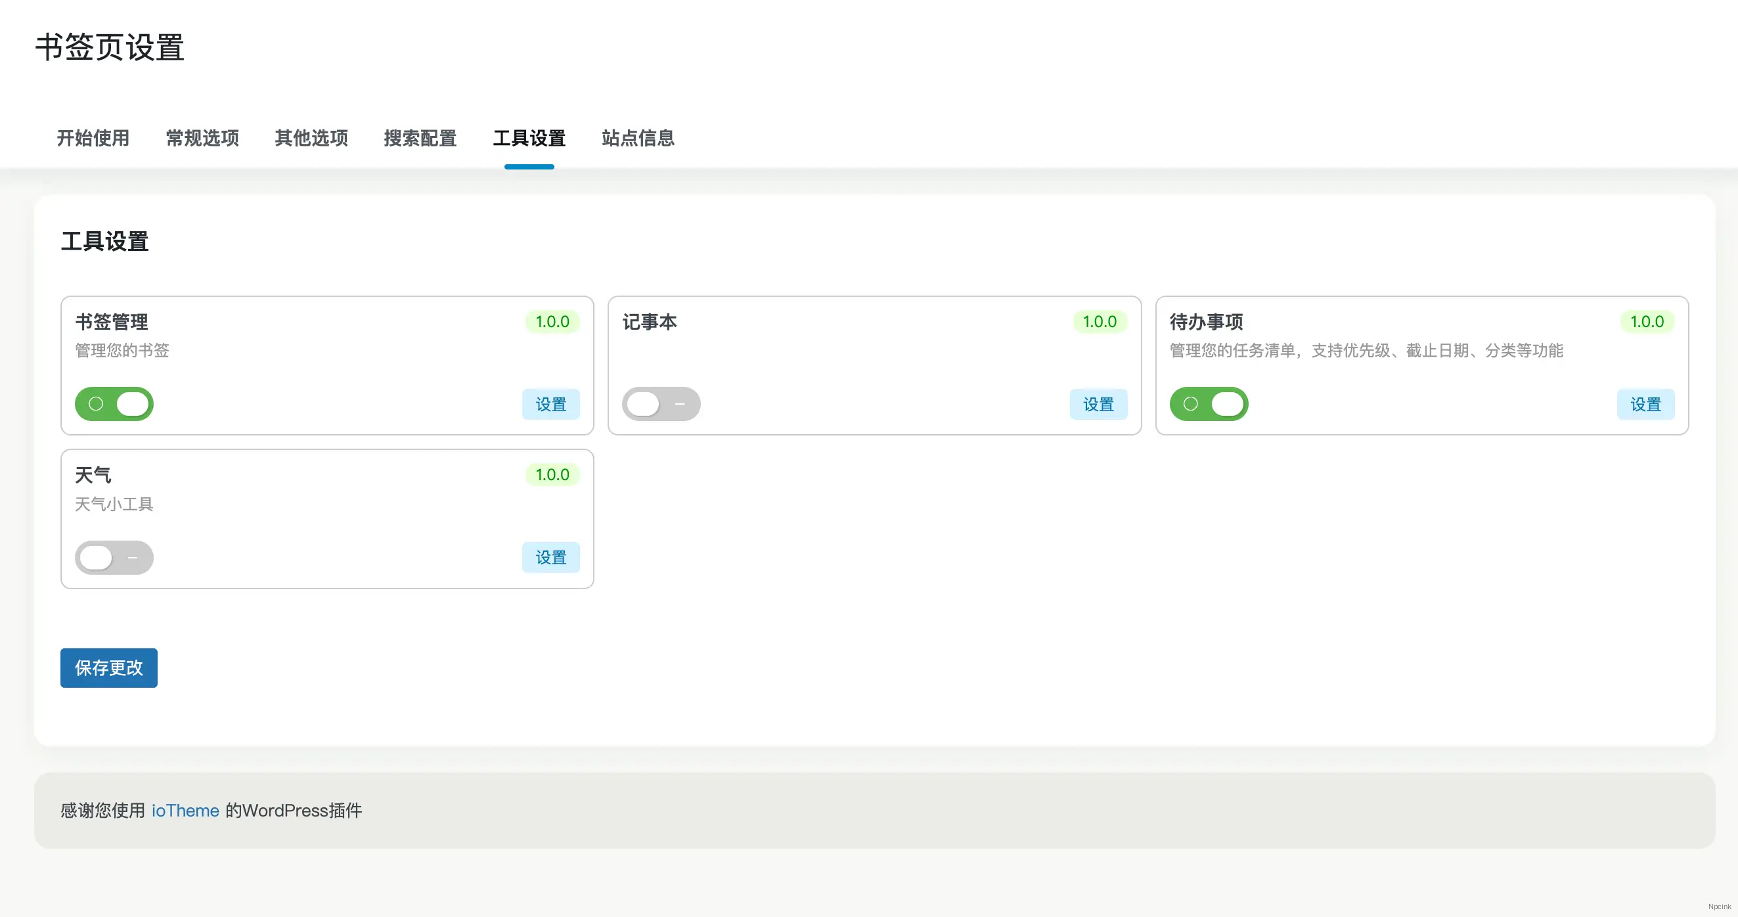Disable the 书签管理 tool toggle
This screenshot has width=1738, height=917.
(114, 403)
